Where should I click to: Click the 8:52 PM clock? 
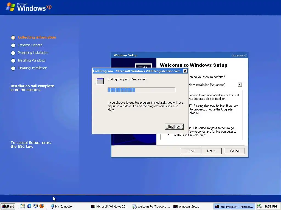(271, 206)
